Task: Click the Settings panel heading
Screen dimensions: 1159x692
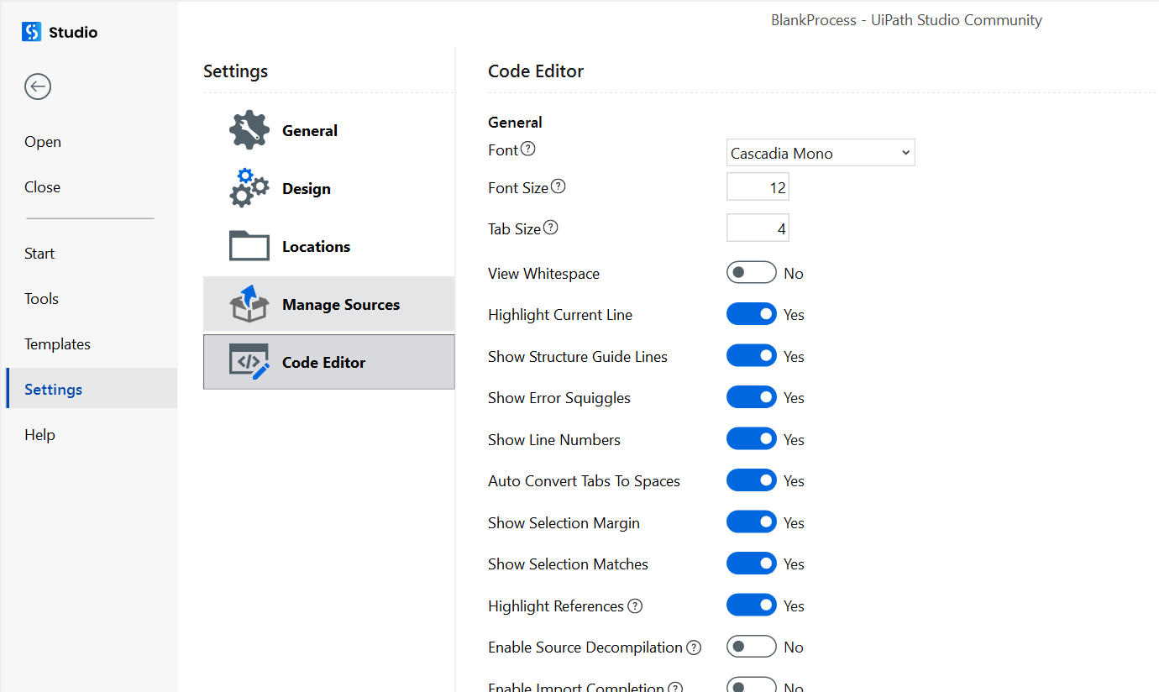Action: tap(235, 71)
